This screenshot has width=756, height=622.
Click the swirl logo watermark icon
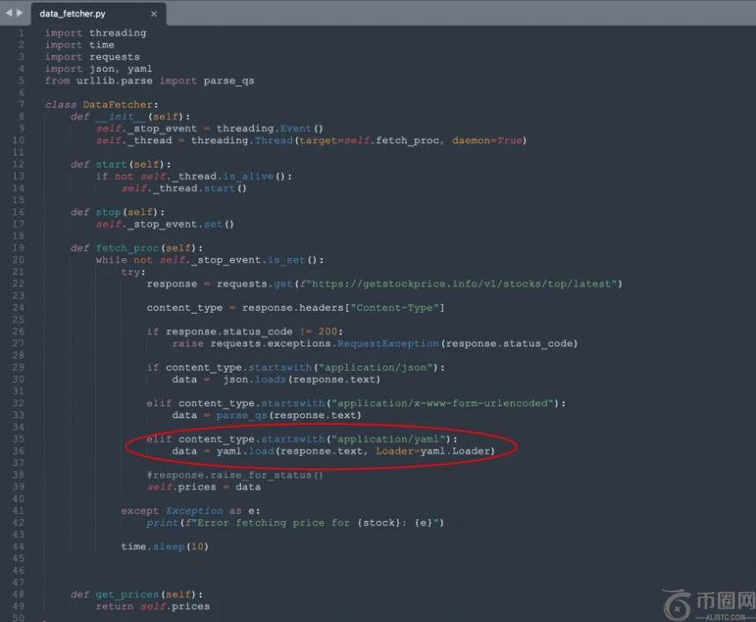tap(678, 604)
